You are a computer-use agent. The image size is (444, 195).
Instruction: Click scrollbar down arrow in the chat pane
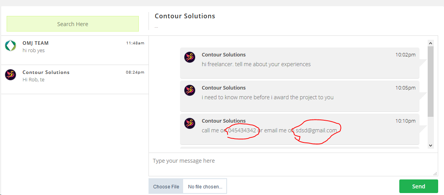(430, 145)
